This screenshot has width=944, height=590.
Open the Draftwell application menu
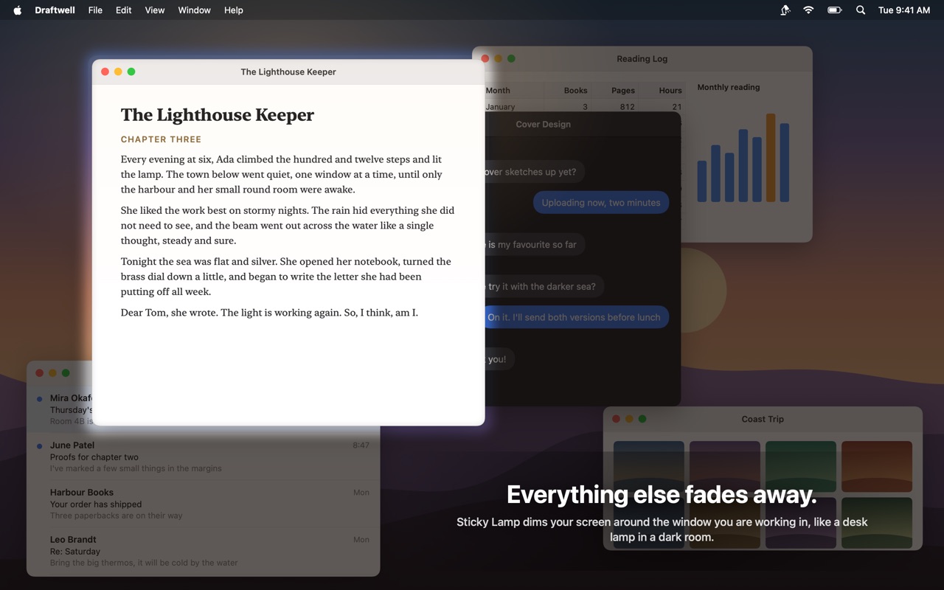coord(55,10)
